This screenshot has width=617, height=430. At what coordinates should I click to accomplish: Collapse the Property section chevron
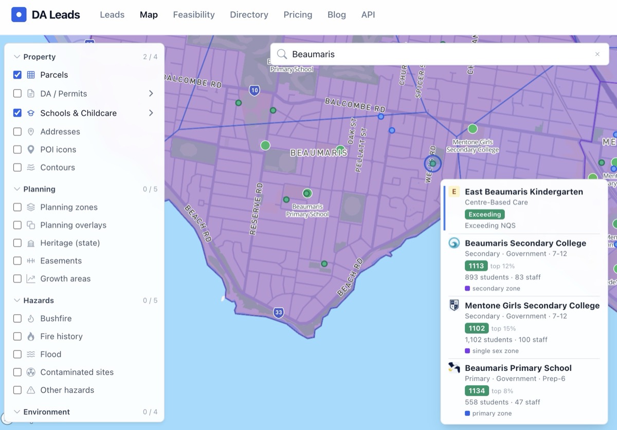(17, 57)
